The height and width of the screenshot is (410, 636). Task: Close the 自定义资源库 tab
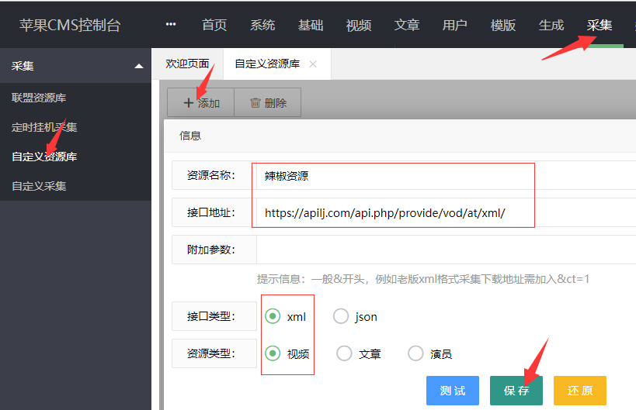point(313,64)
